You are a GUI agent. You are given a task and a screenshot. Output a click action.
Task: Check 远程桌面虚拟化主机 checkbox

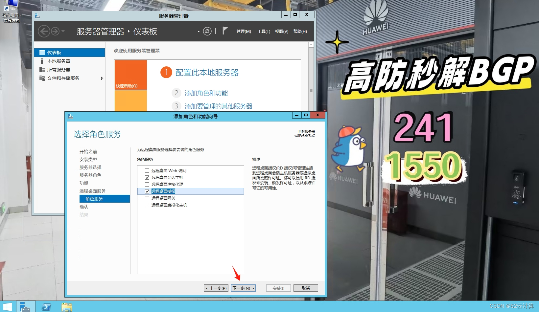(x=147, y=205)
